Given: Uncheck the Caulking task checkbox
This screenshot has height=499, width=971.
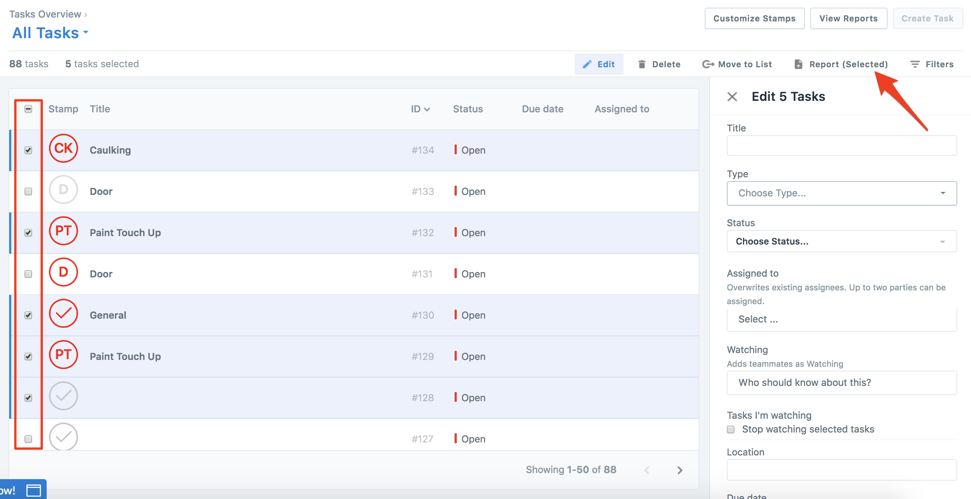Looking at the screenshot, I should pos(28,150).
